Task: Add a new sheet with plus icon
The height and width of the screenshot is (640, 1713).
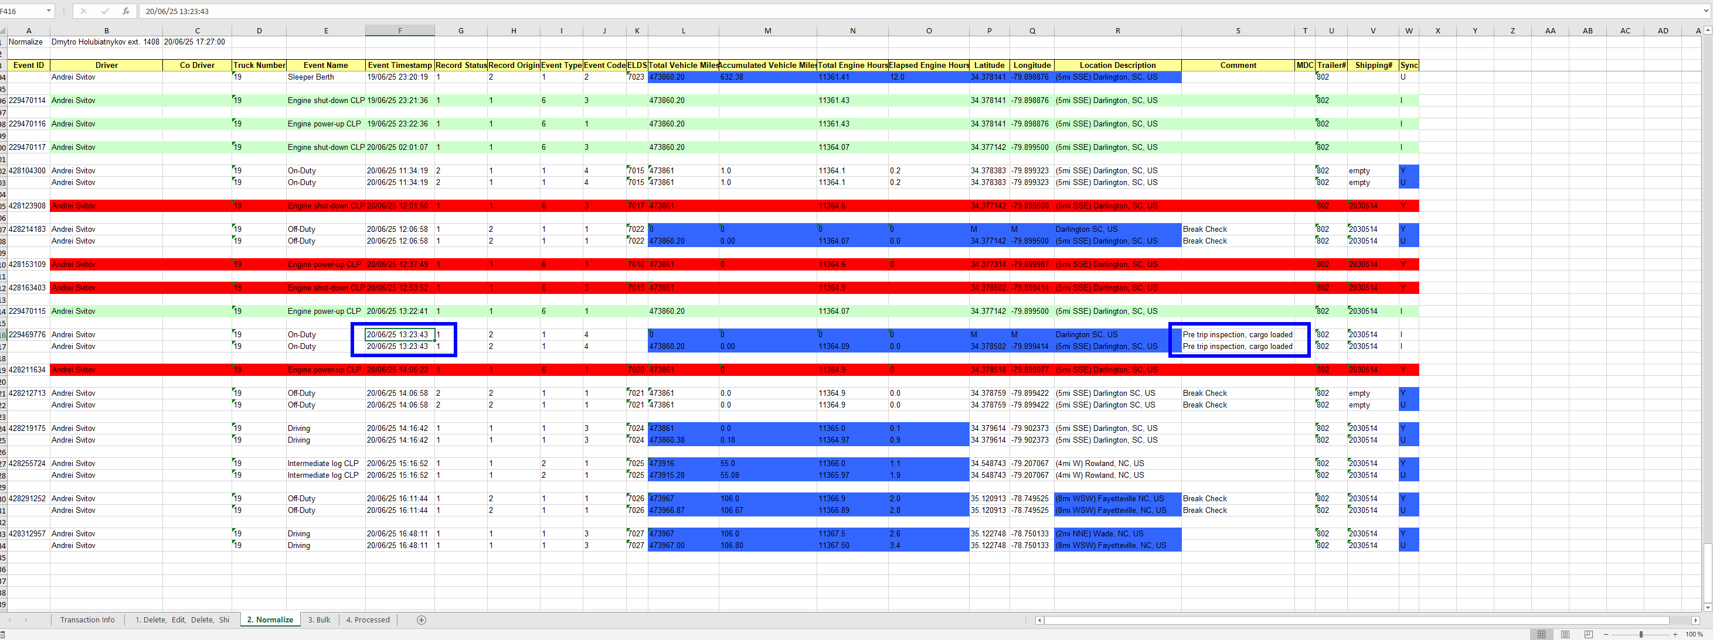Action: (421, 620)
